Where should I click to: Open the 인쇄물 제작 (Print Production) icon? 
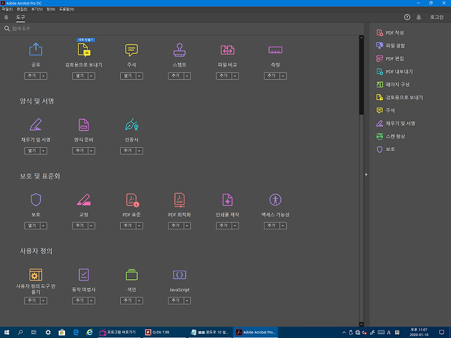pos(227,200)
